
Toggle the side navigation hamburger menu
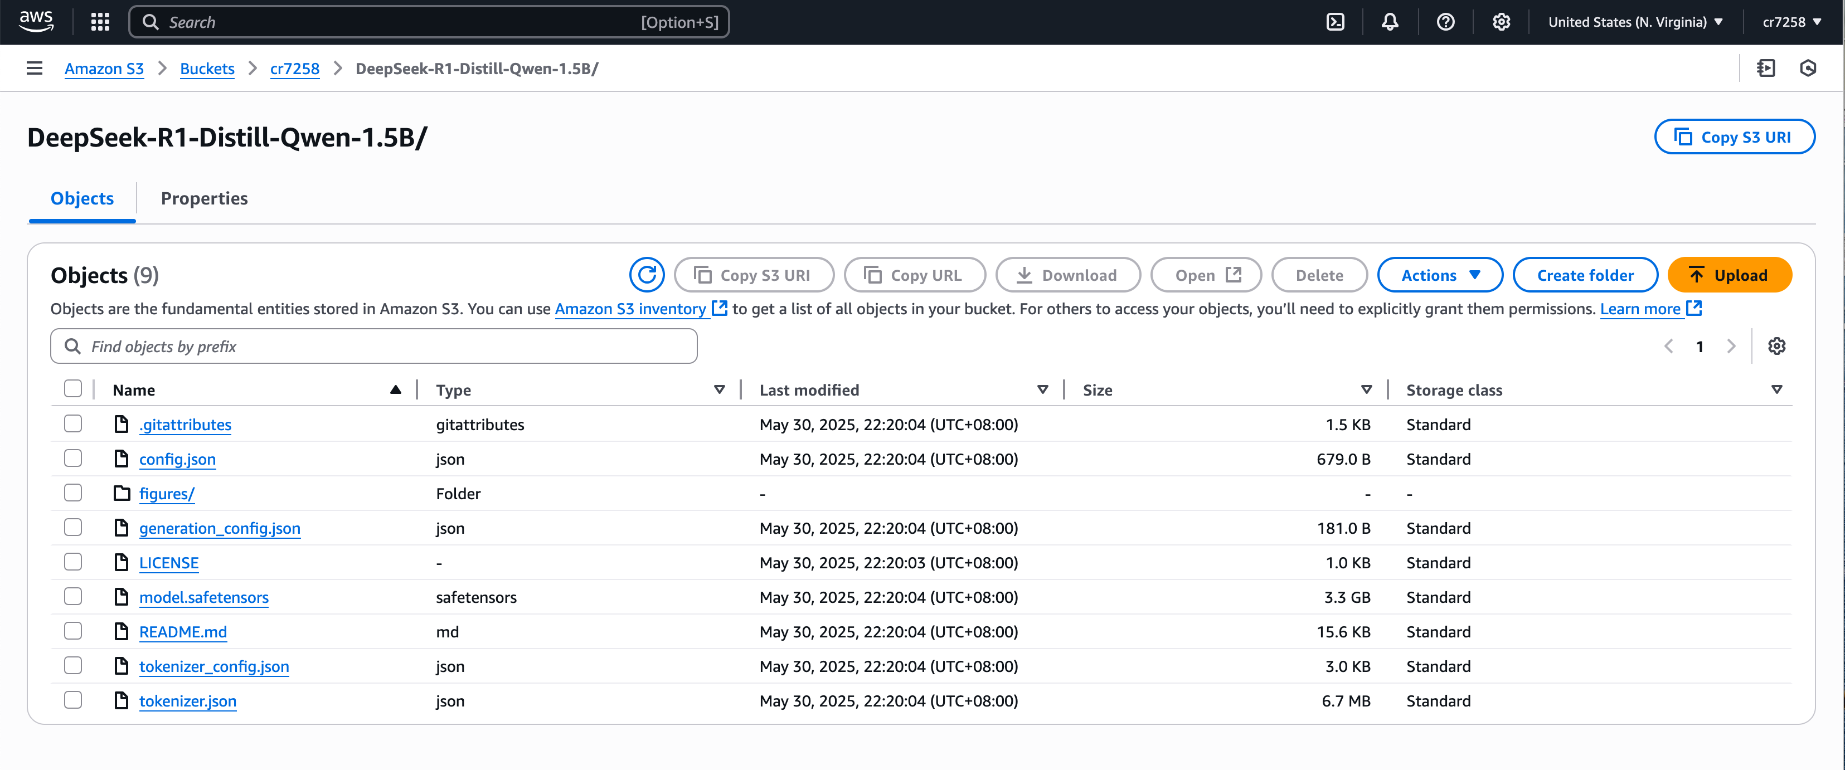35,68
